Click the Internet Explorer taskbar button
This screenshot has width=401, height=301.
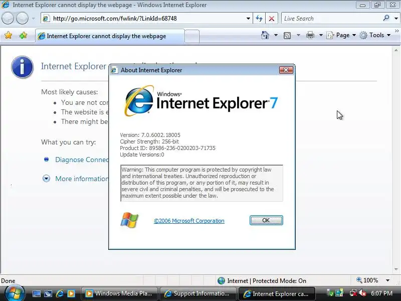point(277,293)
